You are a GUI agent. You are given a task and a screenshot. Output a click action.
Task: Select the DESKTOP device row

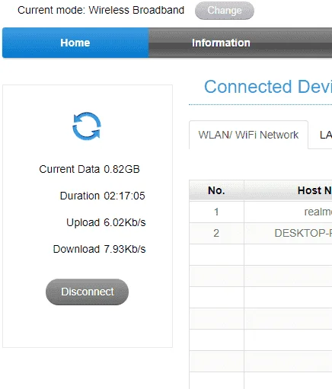[260, 233]
